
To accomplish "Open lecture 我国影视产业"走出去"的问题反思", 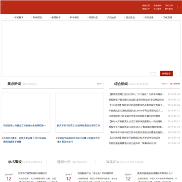I will [x=96, y=173].
